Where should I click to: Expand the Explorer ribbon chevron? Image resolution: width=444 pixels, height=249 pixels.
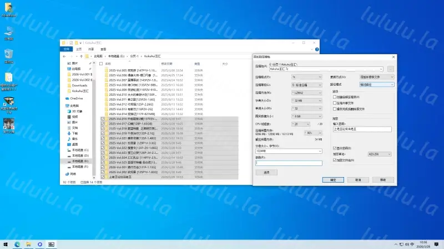[x=312, y=49]
